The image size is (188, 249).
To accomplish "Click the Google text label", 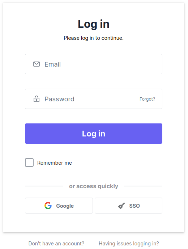I will tap(65, 206).
